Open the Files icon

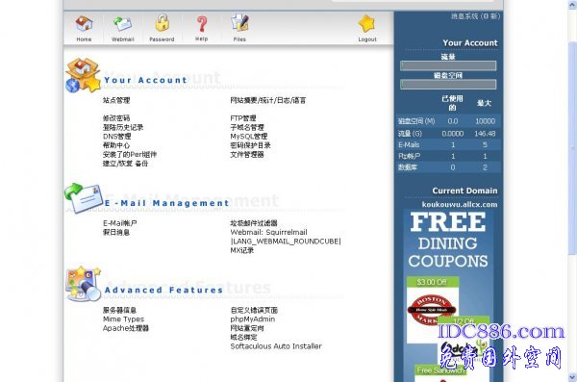coord(239,23)
